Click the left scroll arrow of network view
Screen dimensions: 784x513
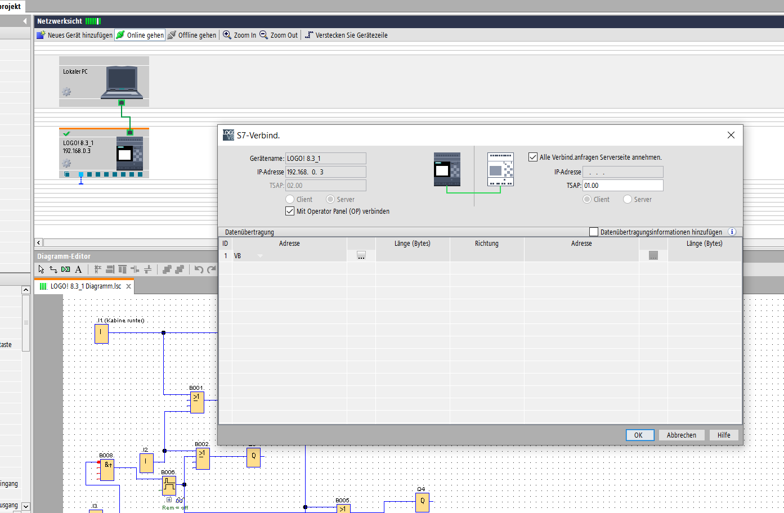(x=38, y=242)
